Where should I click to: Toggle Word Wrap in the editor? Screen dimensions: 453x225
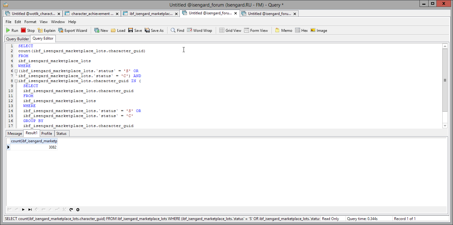point(200,30)
